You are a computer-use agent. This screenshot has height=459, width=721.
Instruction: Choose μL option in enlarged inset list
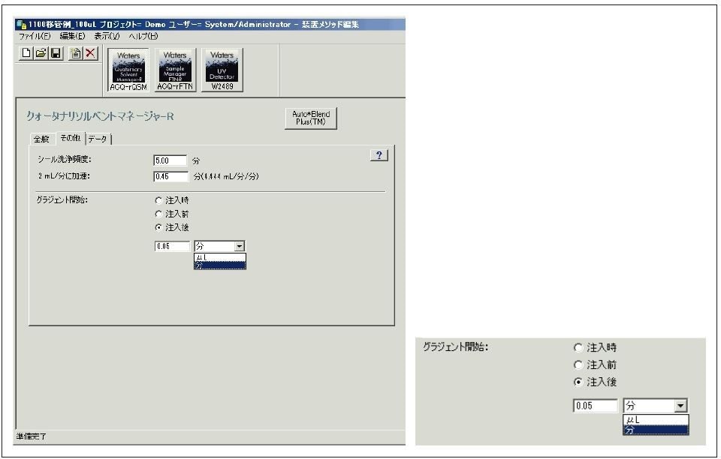(x=656, y=419)
